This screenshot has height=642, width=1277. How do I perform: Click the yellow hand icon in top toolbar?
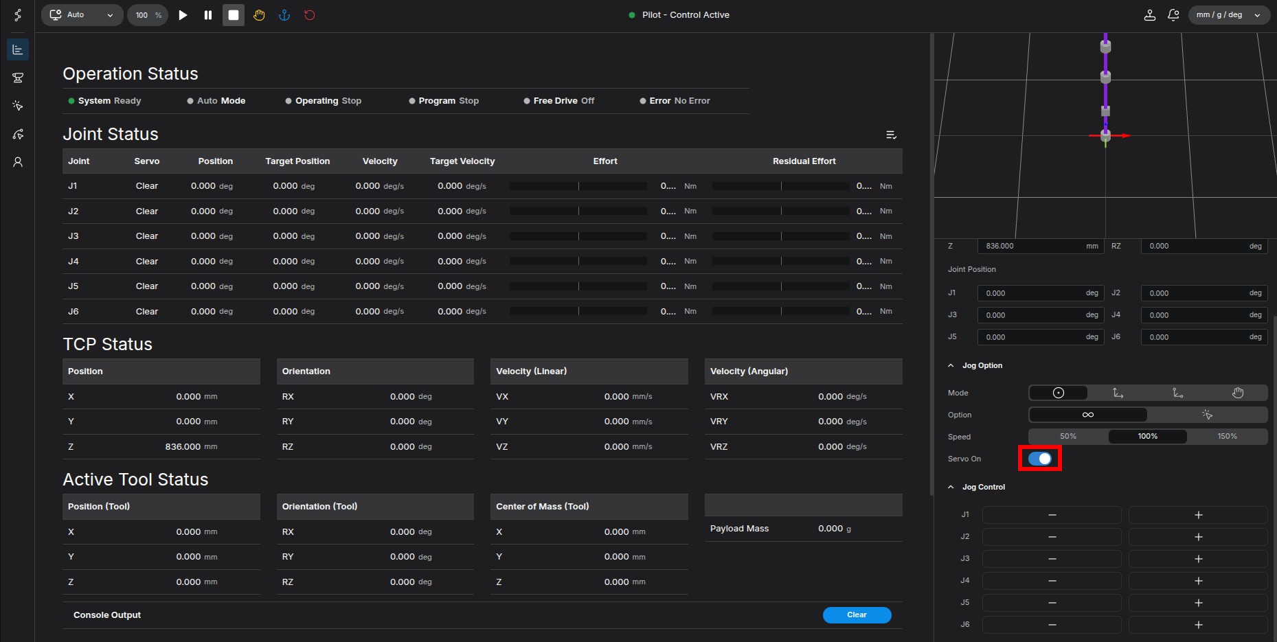pos(259,15)
